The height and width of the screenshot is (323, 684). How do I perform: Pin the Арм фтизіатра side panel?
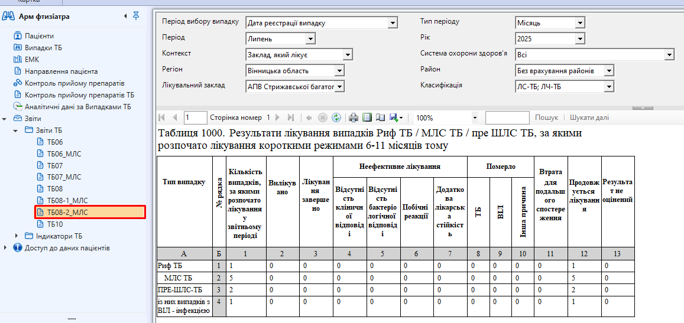pos(136,16)
